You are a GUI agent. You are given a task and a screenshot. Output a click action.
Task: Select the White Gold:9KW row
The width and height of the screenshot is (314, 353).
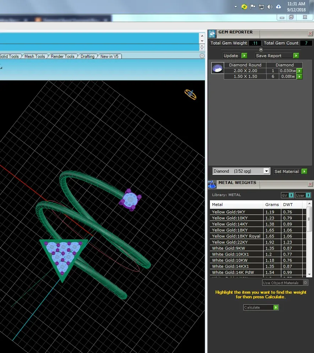pos(258,248)
